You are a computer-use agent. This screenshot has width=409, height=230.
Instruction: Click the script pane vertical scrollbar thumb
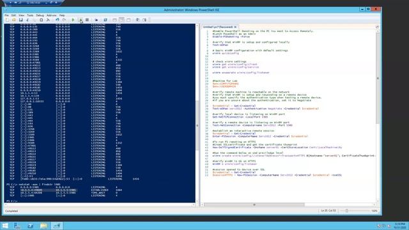(x=378, y=78)
